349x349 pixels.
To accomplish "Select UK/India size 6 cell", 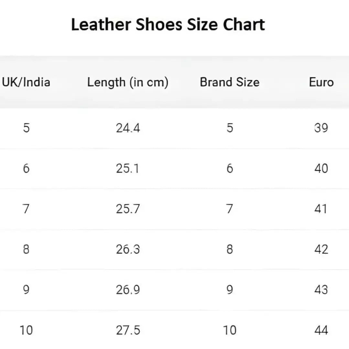I will click(x=26, y=169).
